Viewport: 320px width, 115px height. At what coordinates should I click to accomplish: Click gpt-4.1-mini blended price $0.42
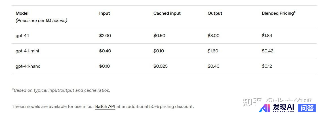[x=267, y=51]
